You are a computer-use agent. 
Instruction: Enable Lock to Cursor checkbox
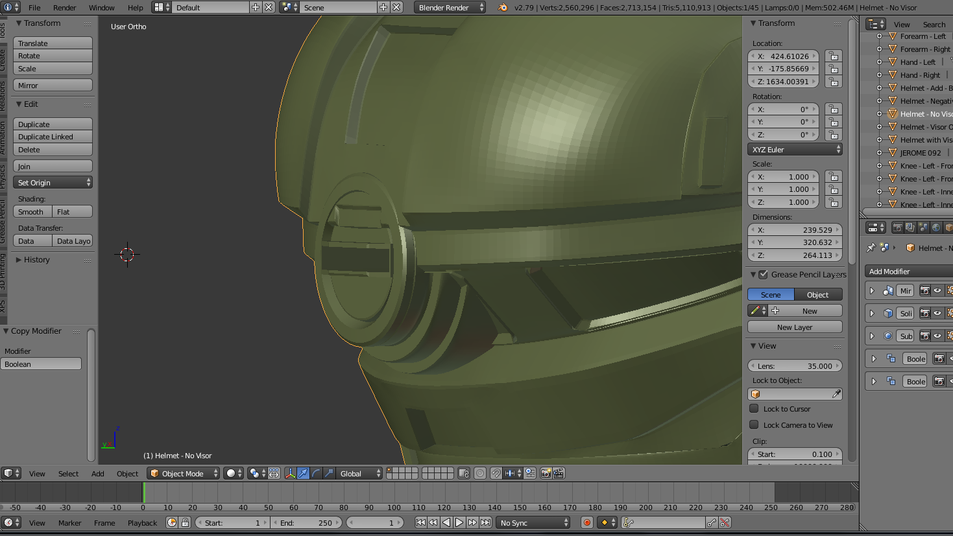pos(754,409)
